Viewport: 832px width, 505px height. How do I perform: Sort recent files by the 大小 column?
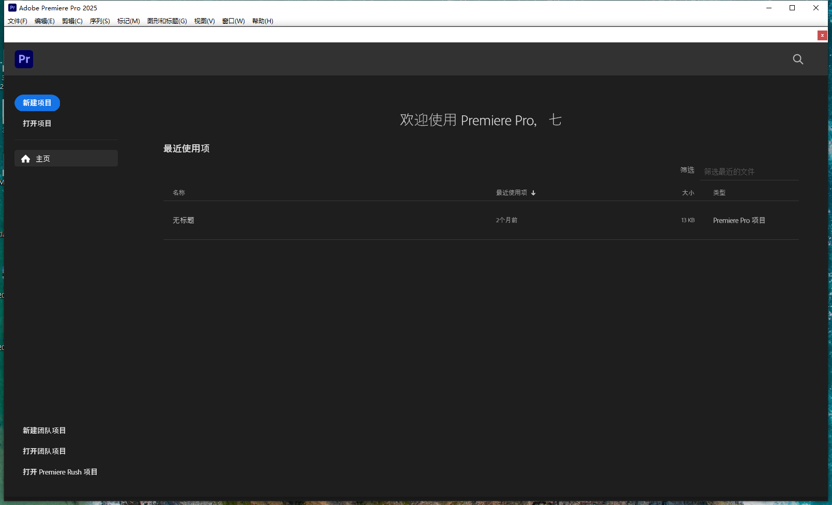pos(688,192)
